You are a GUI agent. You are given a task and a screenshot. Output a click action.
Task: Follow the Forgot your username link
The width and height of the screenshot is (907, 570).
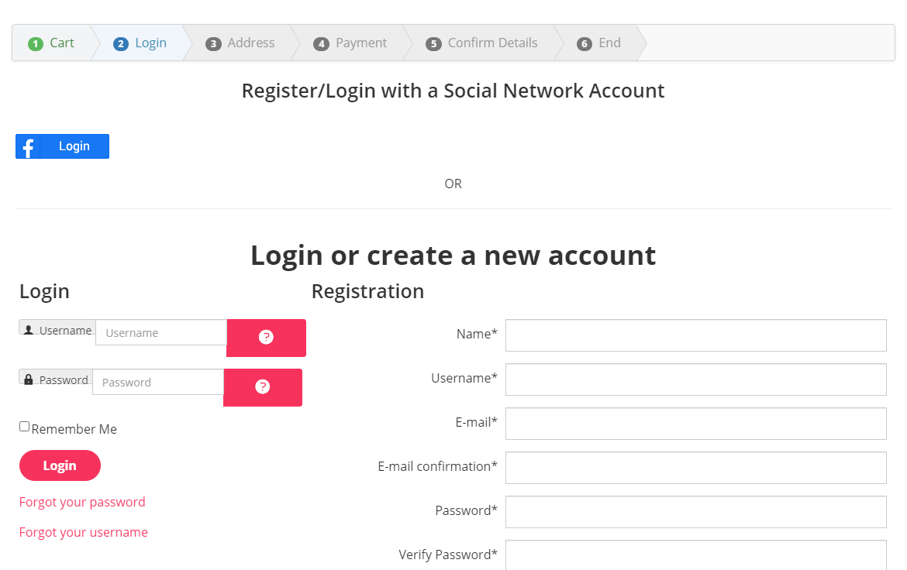click(84, 532)
